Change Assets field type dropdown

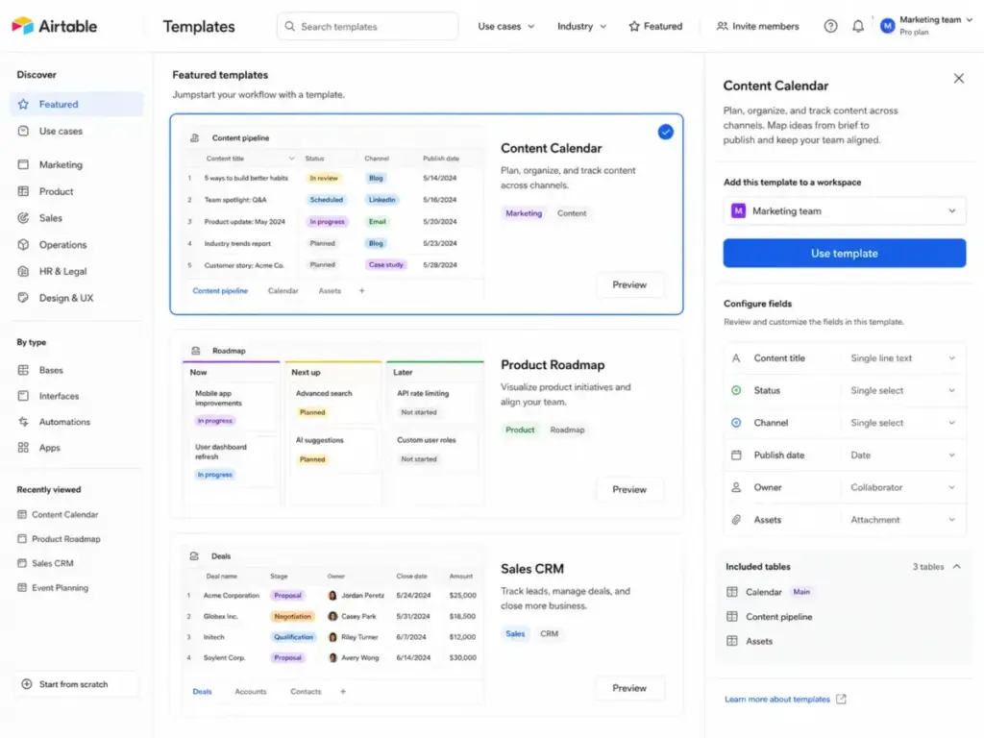pyautogui.click(x=902, y=520)
